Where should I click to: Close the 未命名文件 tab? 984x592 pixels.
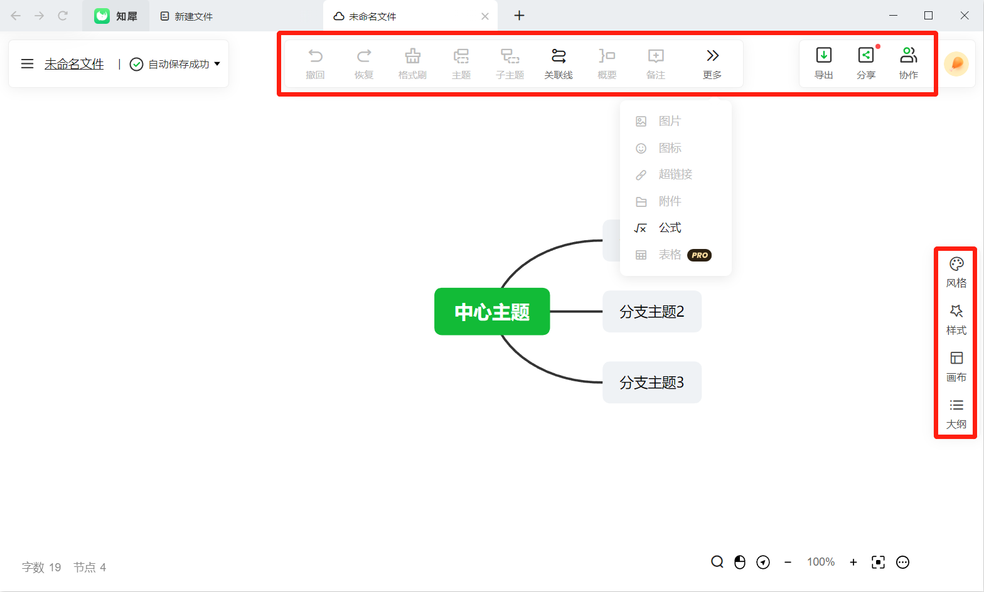tap(485, 16)
